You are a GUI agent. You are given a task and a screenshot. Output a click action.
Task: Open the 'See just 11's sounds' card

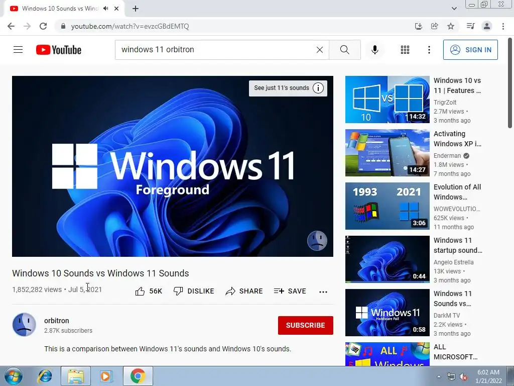pyautogui.click(x=288, y=88)
